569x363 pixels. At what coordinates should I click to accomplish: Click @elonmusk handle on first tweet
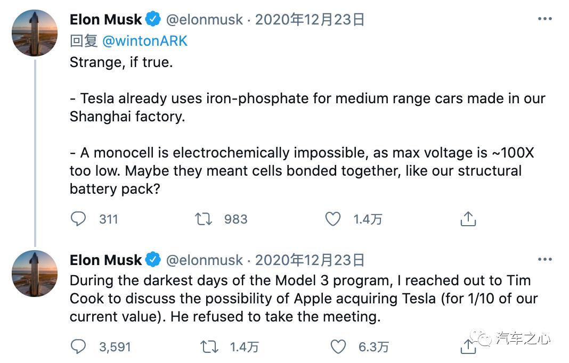205,20
